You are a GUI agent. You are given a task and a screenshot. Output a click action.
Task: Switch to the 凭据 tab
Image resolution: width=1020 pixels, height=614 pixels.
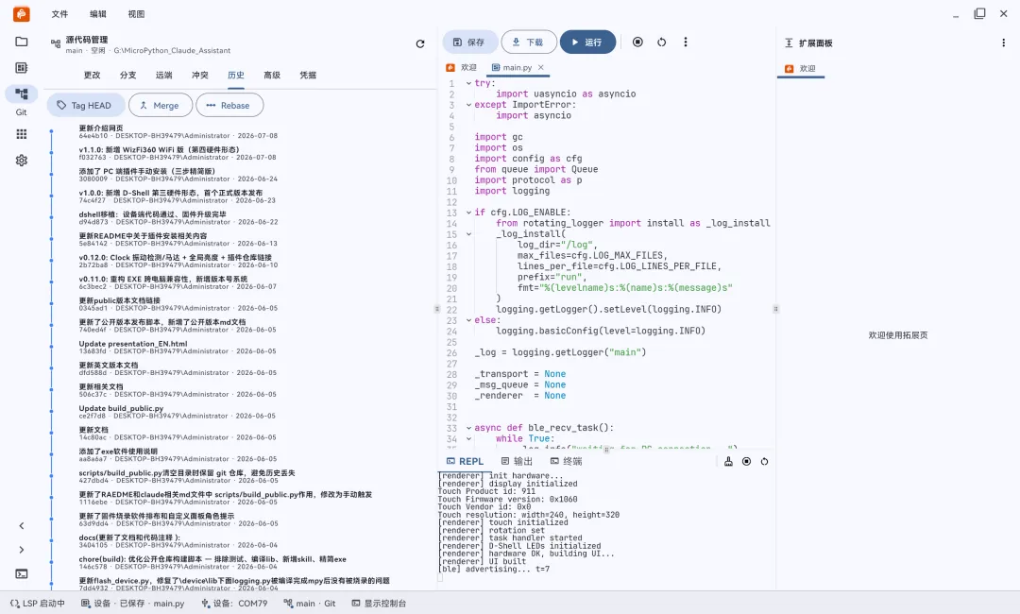[308, 75]
